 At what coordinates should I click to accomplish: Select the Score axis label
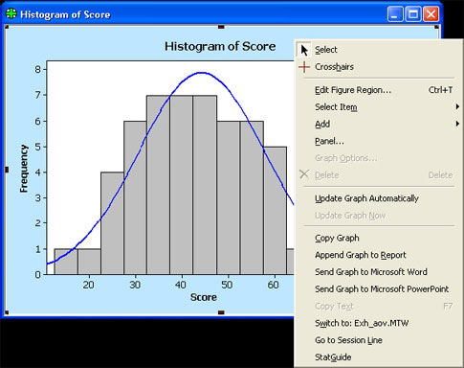click(x=204, y=297)
